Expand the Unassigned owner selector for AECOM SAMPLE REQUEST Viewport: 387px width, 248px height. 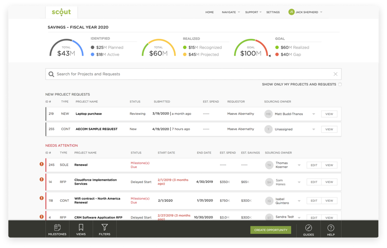pos(313,129)
